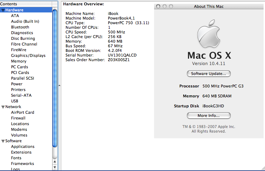Open Audio (Built In) entry
The width and height of the screenshot is (265, 171).
coord(25,21)
